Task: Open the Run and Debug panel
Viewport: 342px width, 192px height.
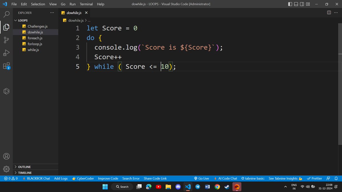Action: point(6,53)
